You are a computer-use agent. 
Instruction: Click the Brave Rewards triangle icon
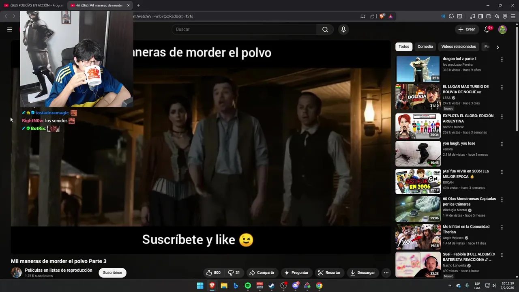[390, 16]
